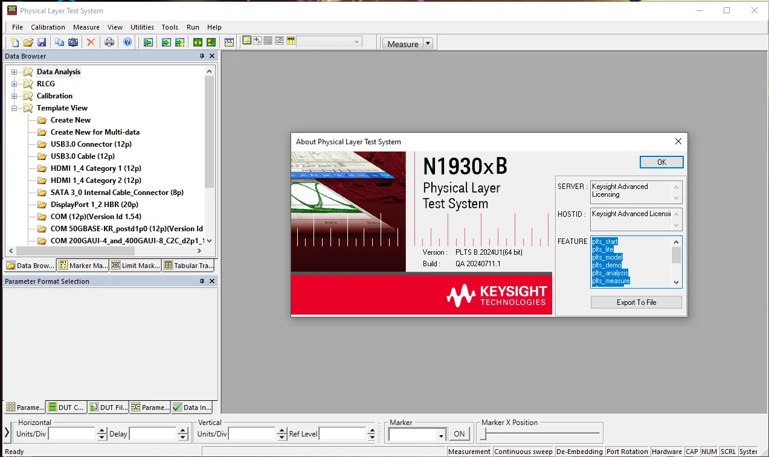
Task: Click the Print toolbar icon
Action: point(109,42)
